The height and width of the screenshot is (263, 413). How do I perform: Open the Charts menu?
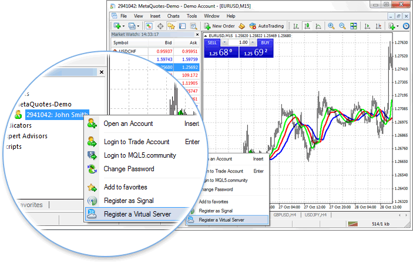(173, 16)
